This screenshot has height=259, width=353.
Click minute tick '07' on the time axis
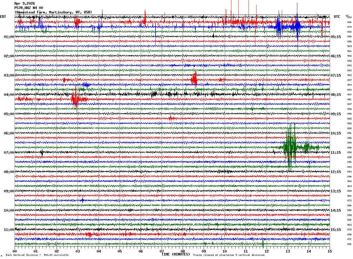162,251
